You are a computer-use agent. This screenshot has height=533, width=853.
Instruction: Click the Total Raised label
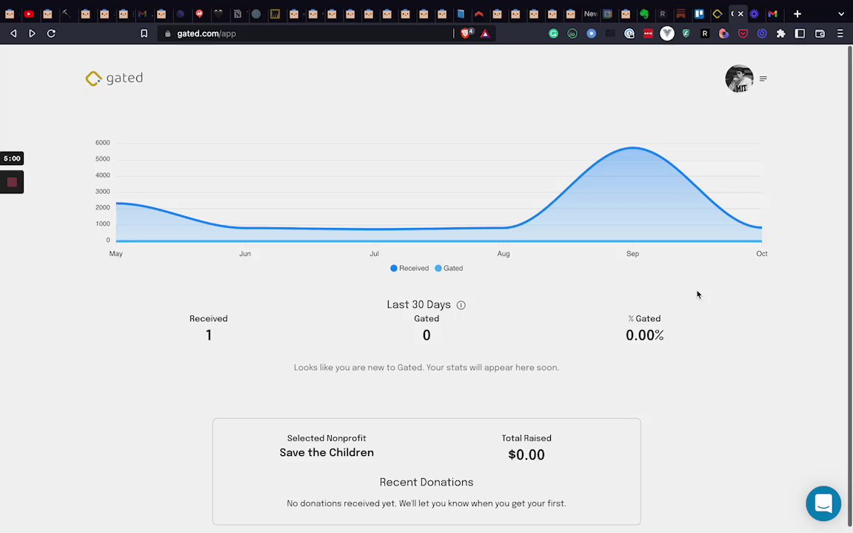526,438
